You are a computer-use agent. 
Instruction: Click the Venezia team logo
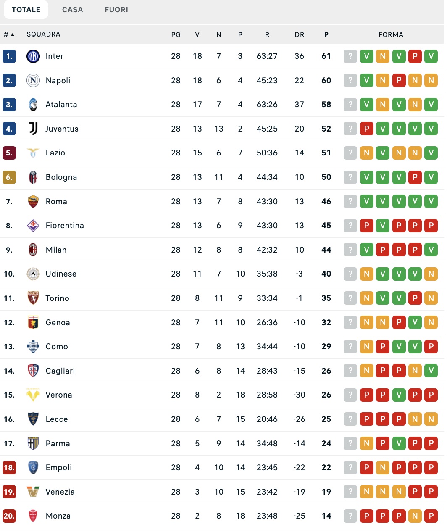pos(33,492)
